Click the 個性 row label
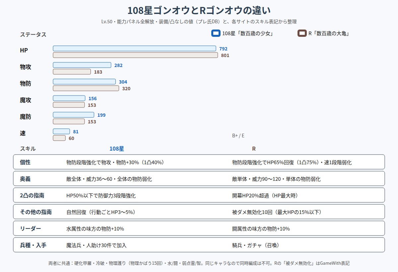The image size is (398, 272). [x=25, y=163]
